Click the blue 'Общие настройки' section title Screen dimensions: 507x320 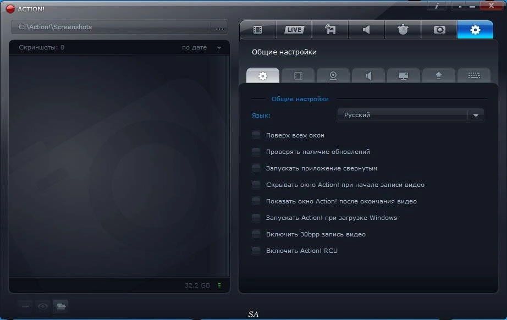300,99
